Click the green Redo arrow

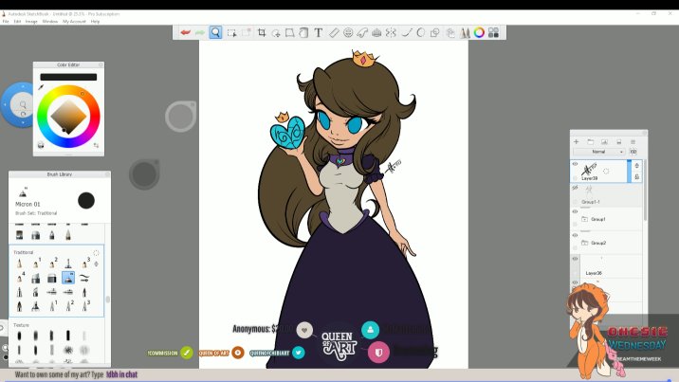pyautogui.click(x=200, y=32)
